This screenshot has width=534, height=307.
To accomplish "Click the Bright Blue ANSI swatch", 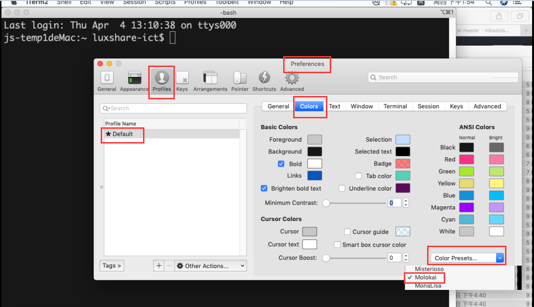I will [x=496, y=195].
